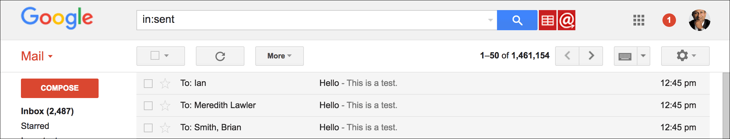Click the blue search magnifier button
Viewport: 730px width, 139px height.
[x=517, y=20]
